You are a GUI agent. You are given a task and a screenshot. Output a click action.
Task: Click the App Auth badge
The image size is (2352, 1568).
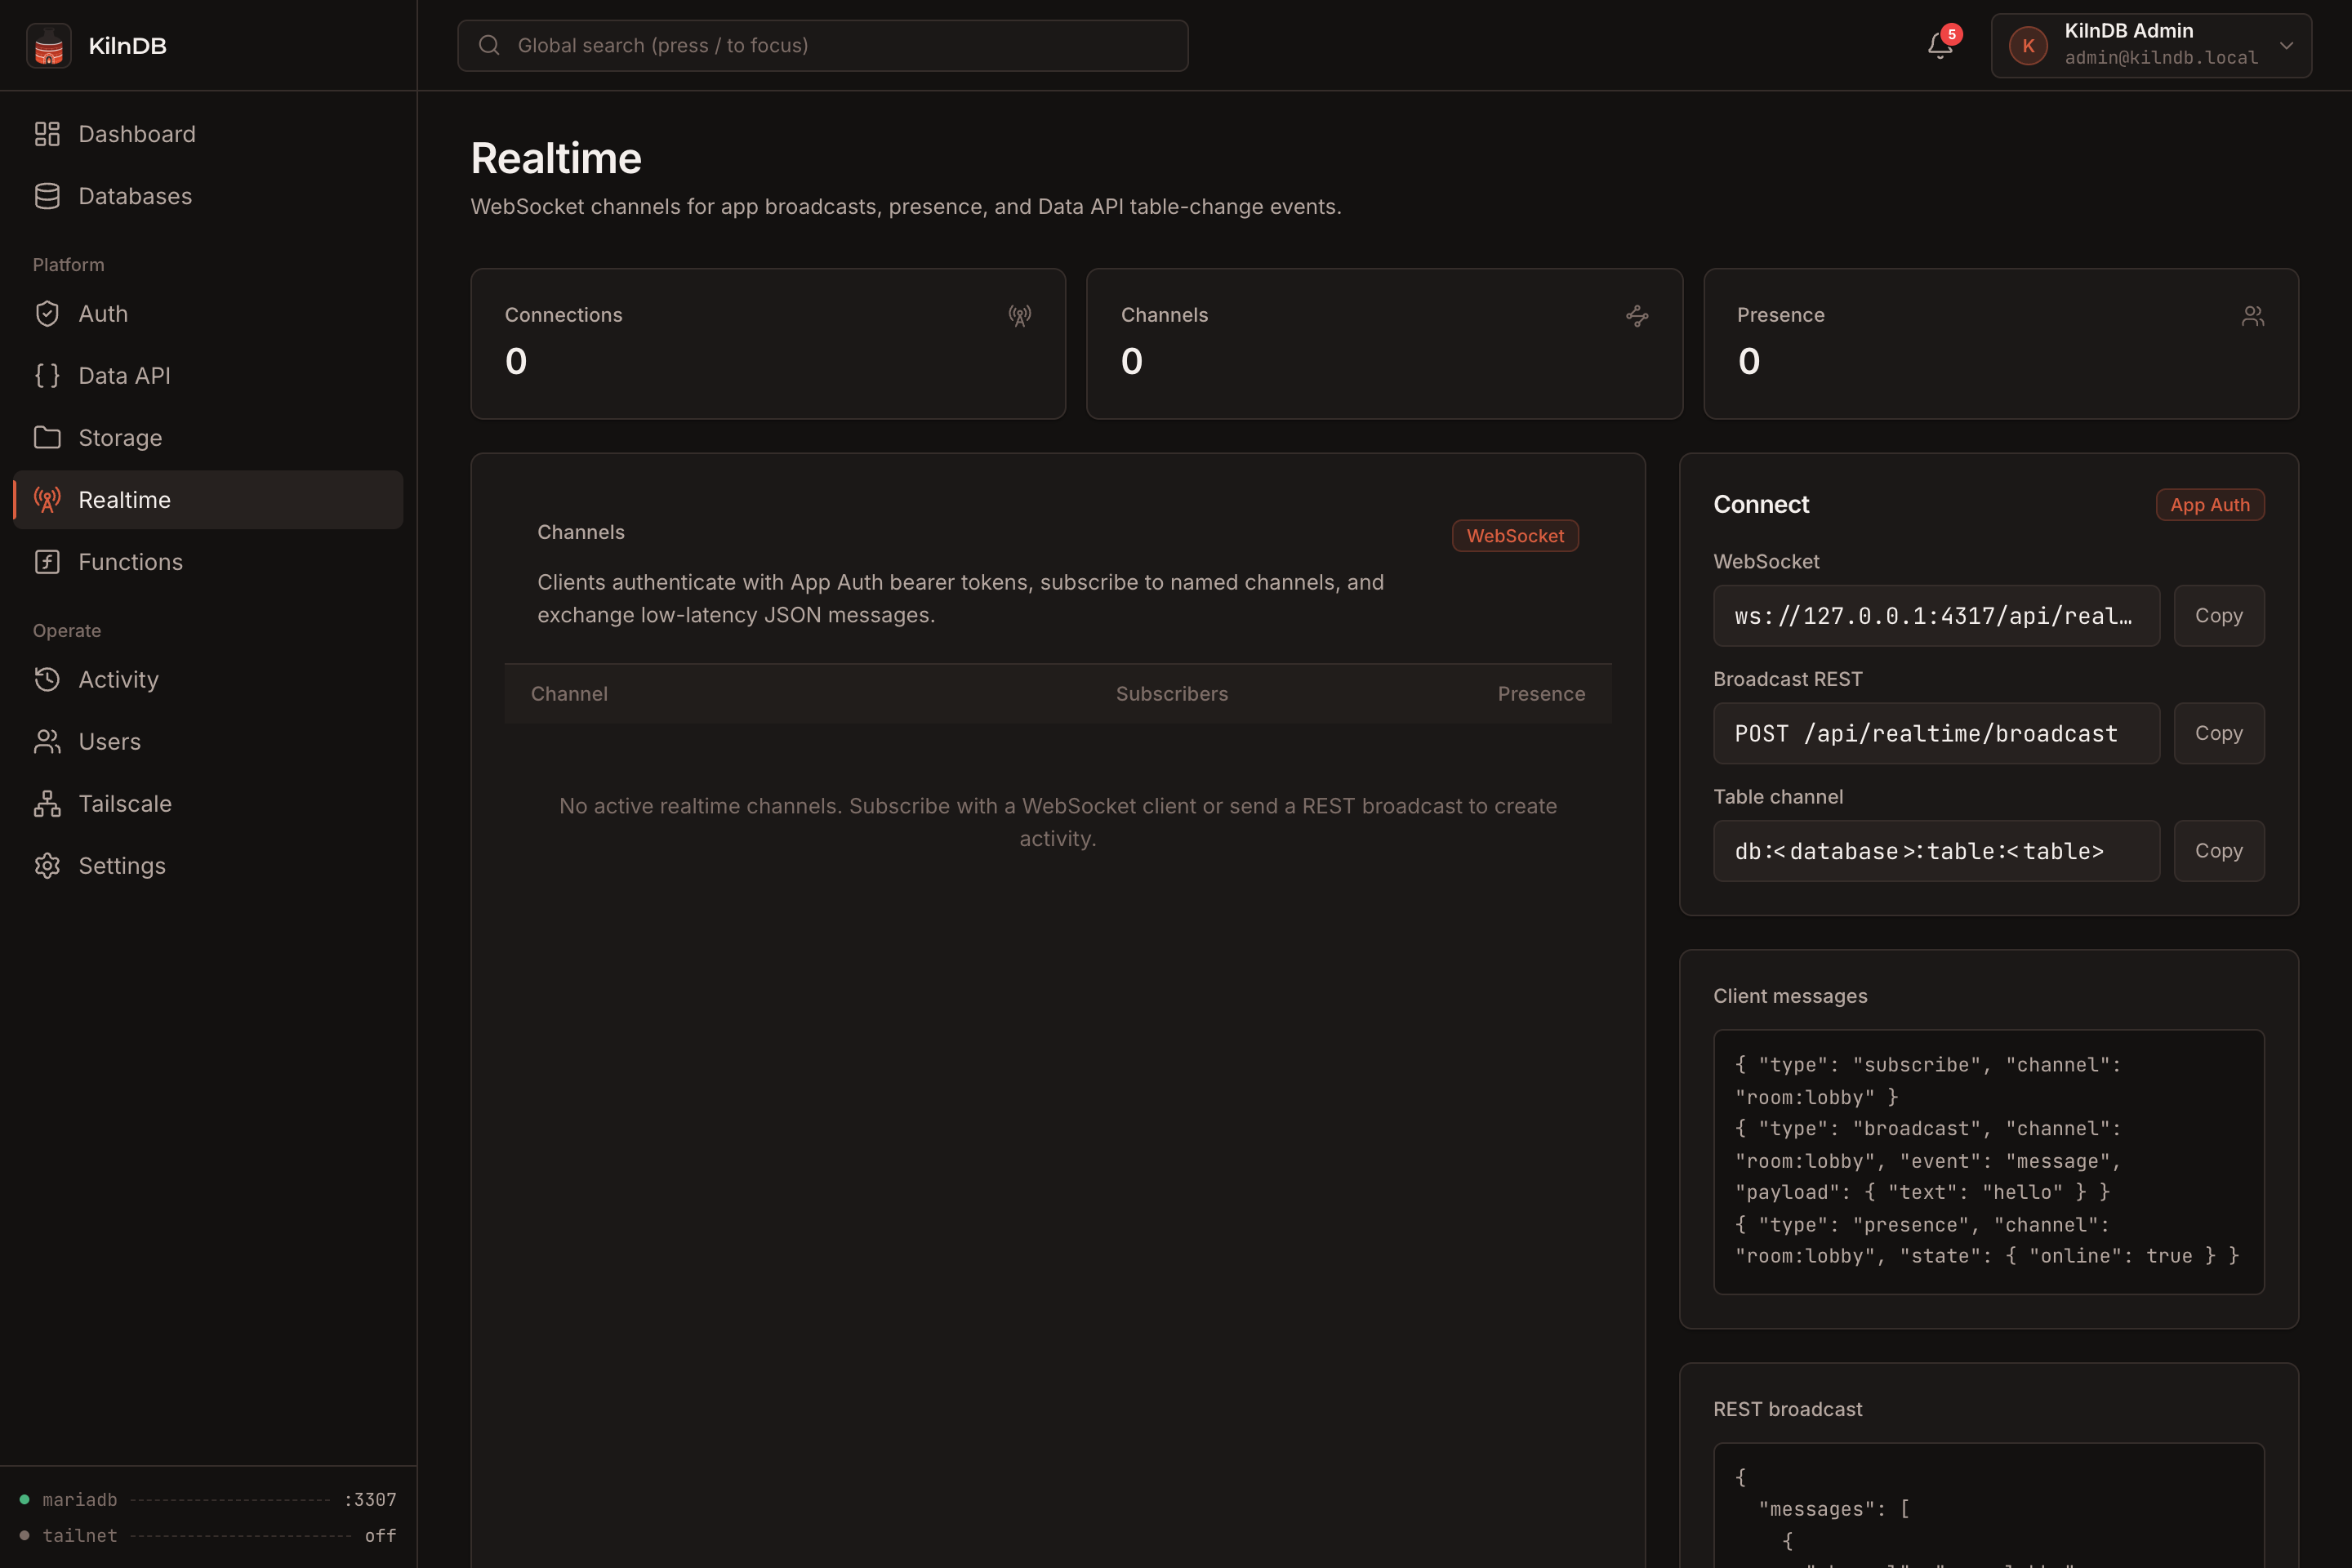pyautogui.click(x=2210, y=505)
